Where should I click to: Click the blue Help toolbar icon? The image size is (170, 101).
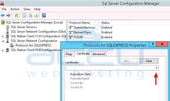(x=44, y=15)
